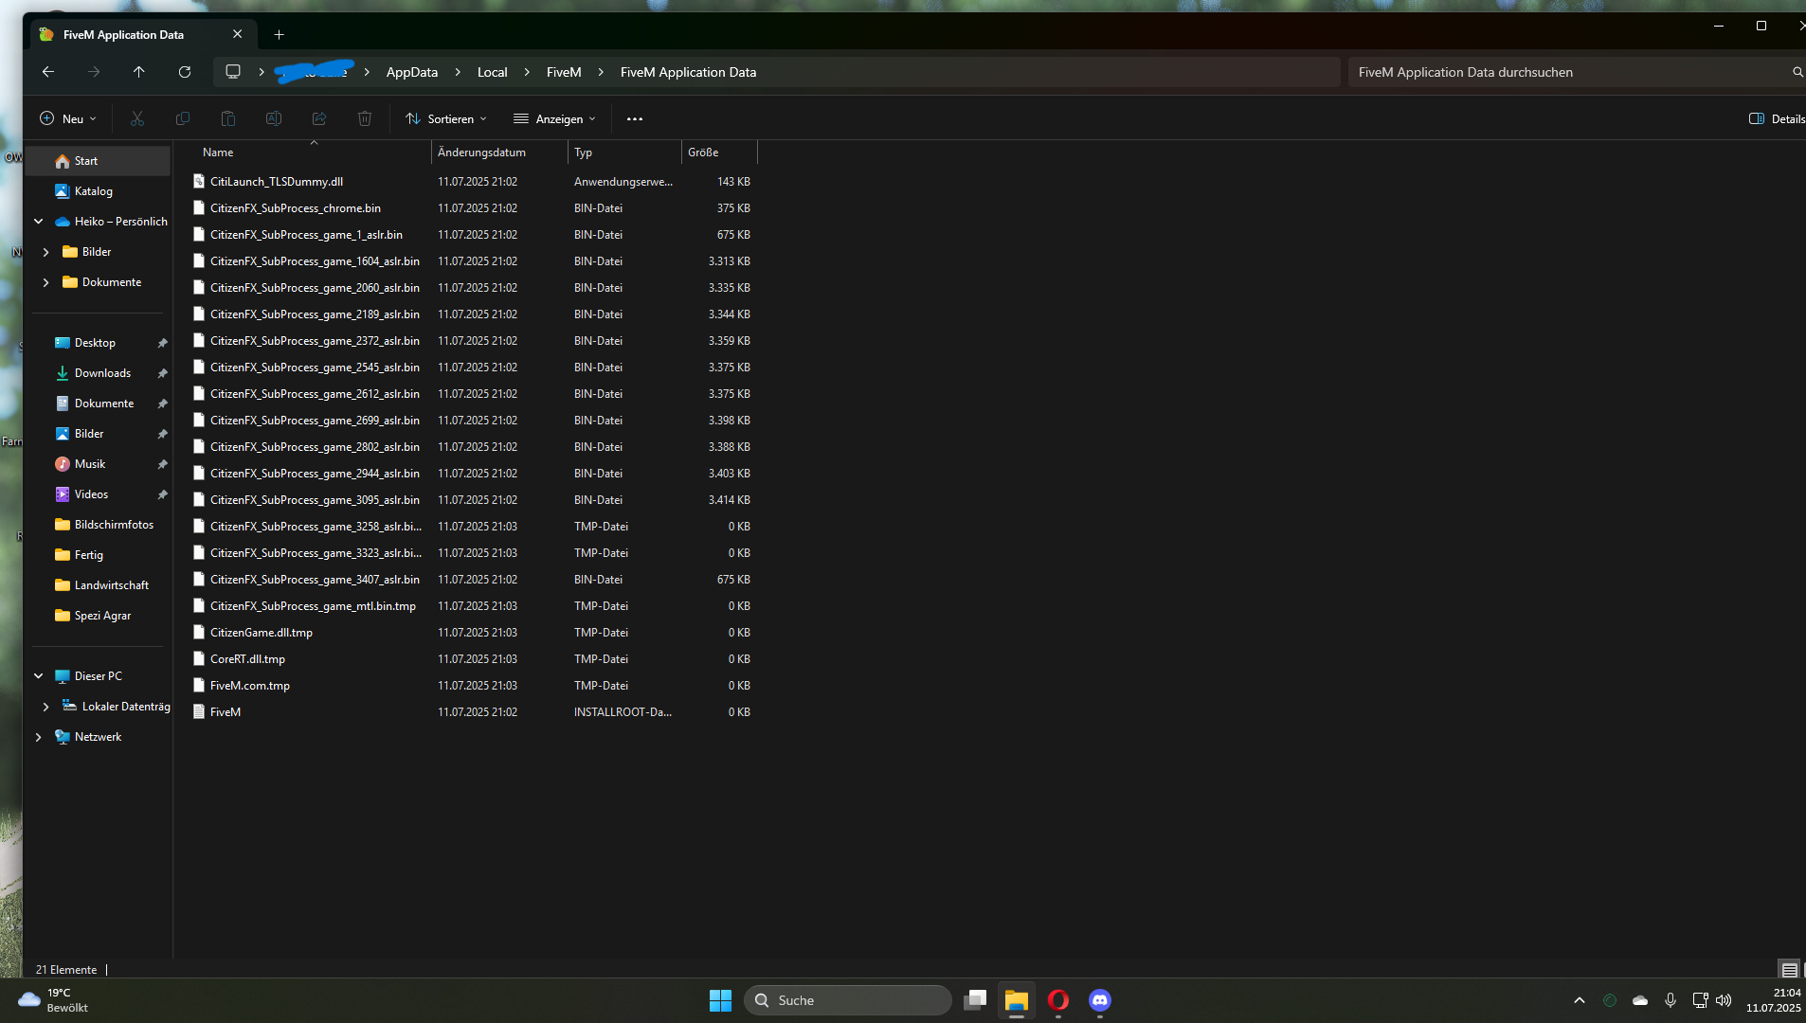Switch to the FiveM Application Data tab

point(123,34)
